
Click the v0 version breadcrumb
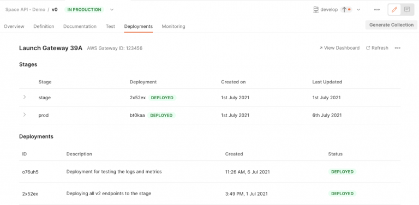55,10
